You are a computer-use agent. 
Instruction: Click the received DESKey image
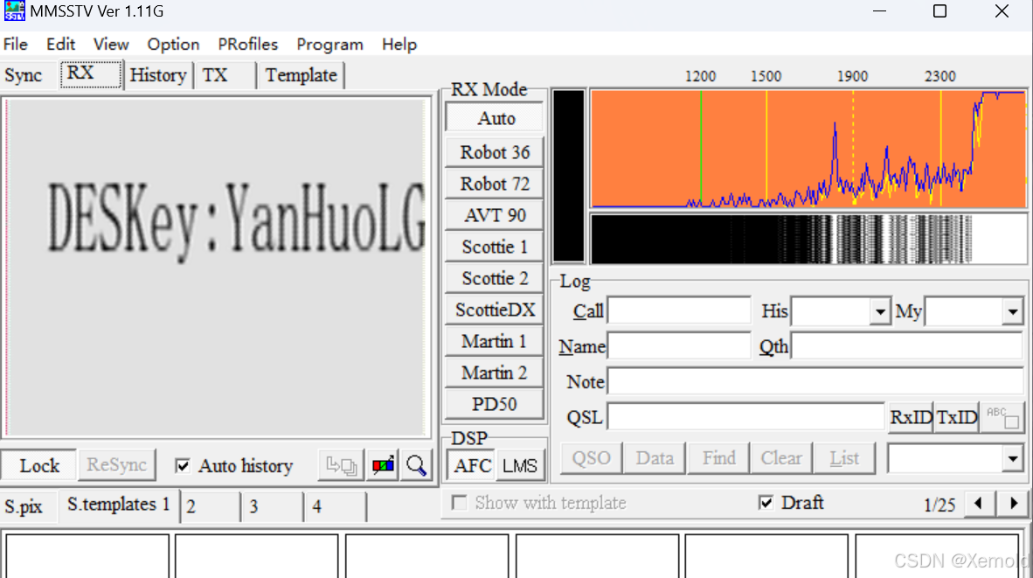pos(217,267)
